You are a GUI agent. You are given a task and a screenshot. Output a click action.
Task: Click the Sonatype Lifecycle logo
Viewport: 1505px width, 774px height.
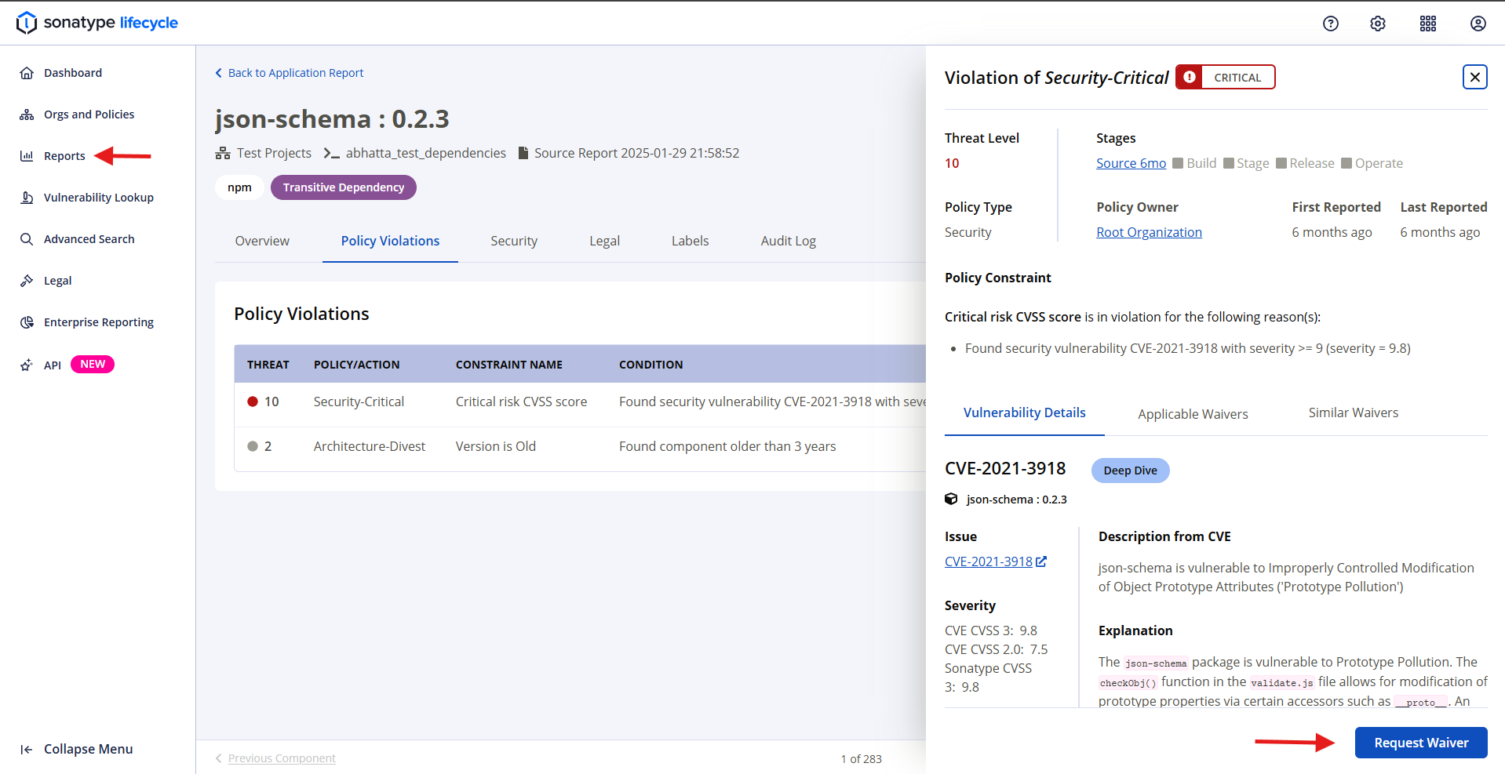(x=97, y=23)
